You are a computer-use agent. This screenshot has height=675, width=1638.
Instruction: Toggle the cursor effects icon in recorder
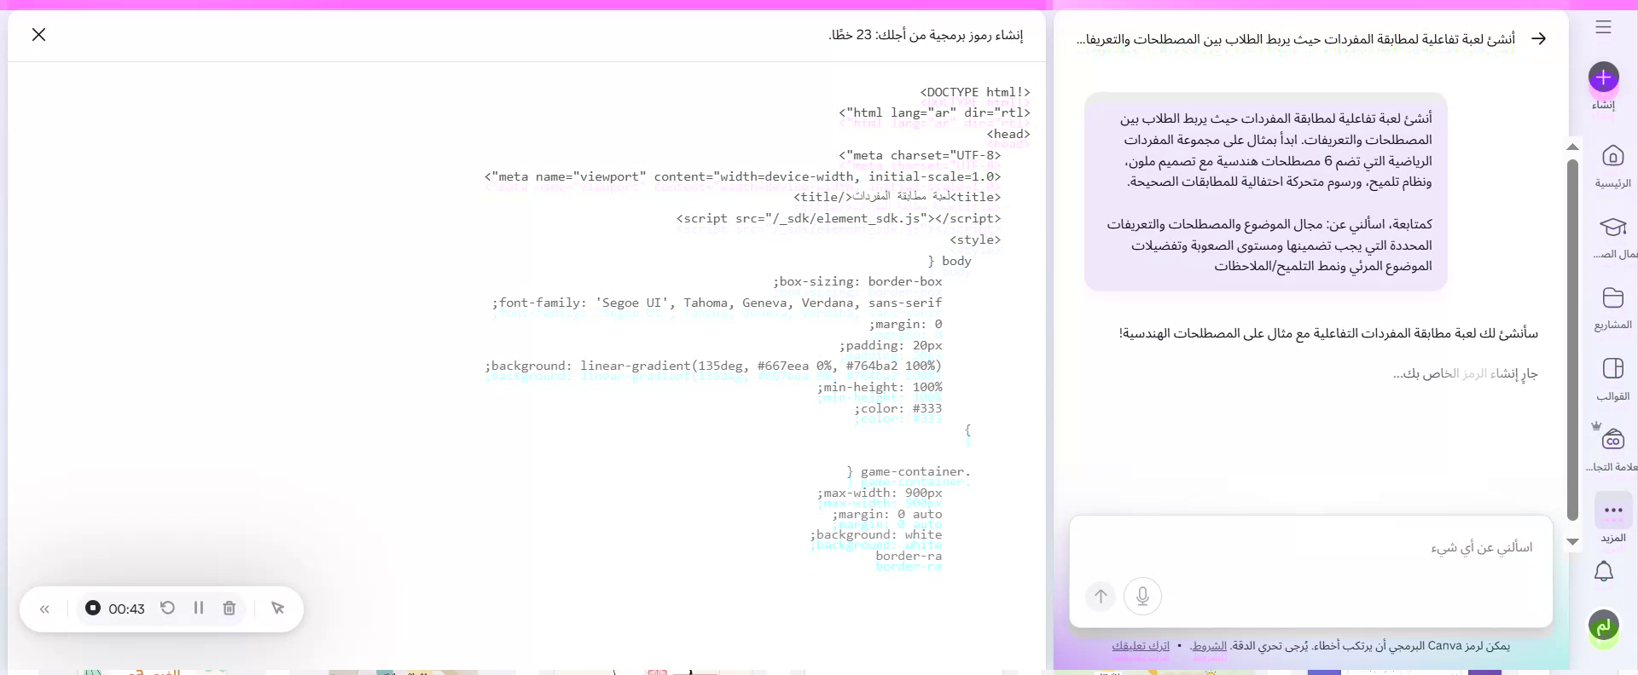pos(277,608)
